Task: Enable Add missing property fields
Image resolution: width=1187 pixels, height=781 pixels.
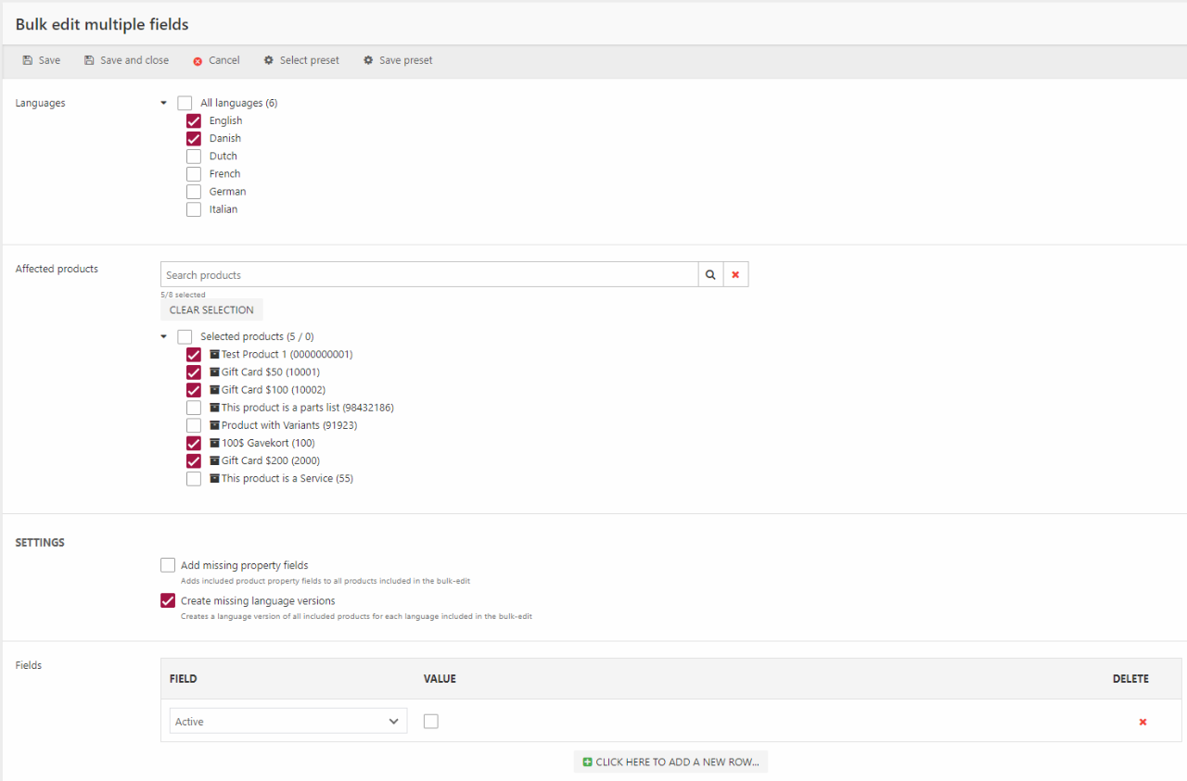Action: point(168,565)
